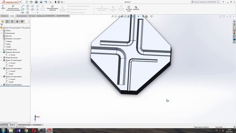236x133 pixels.
Task: Open the SOLIDWORKS MBD tab
Action: click(63, 16)
